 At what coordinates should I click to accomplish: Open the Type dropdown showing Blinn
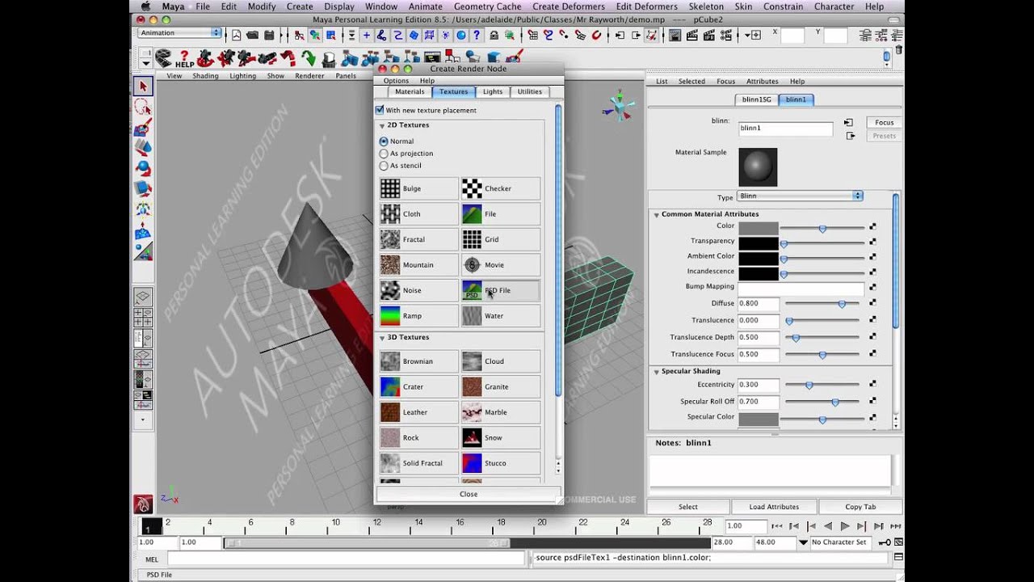point(800,196)
